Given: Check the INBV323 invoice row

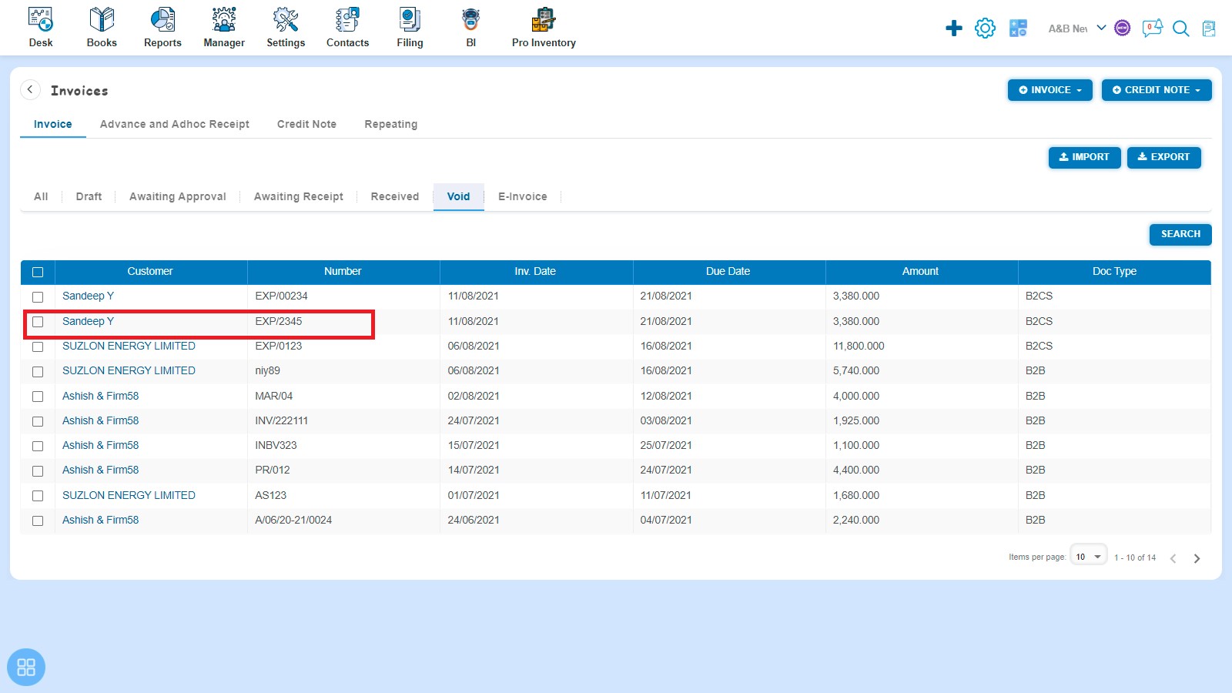Looking at the screenshot, I should 38,446.
